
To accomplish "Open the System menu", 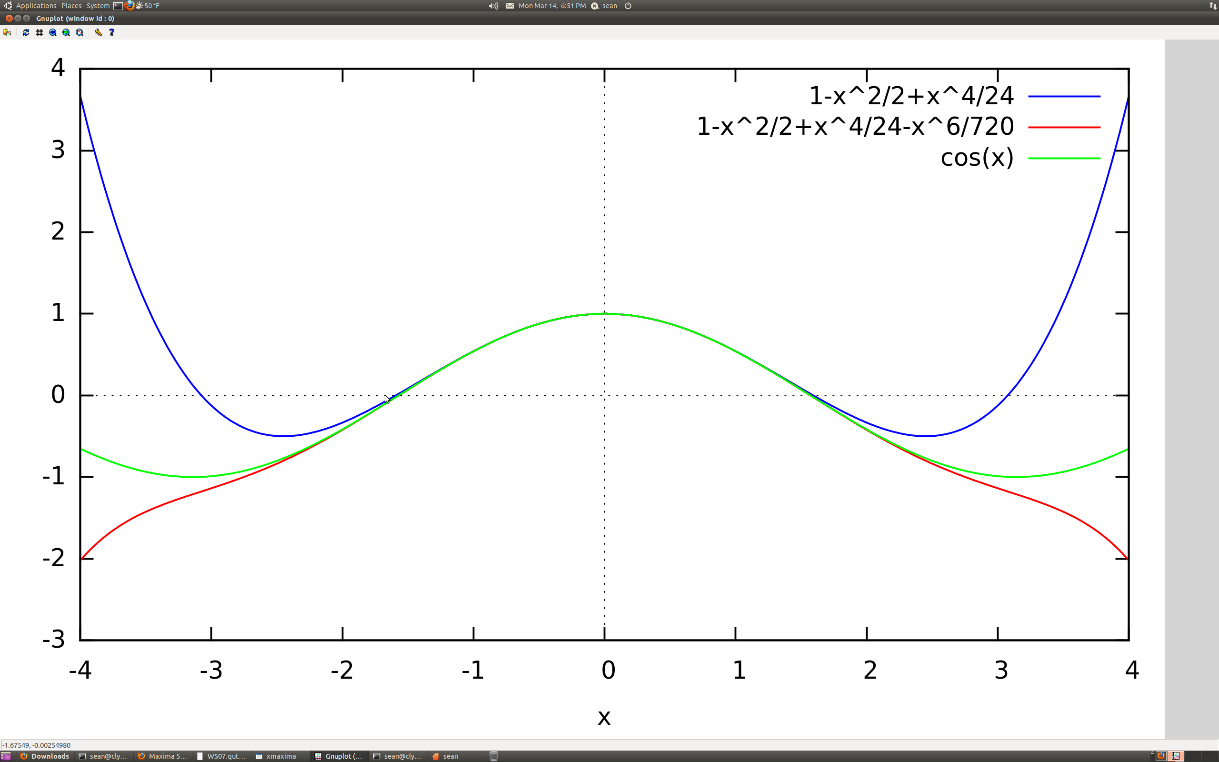I will coord(98,6).
